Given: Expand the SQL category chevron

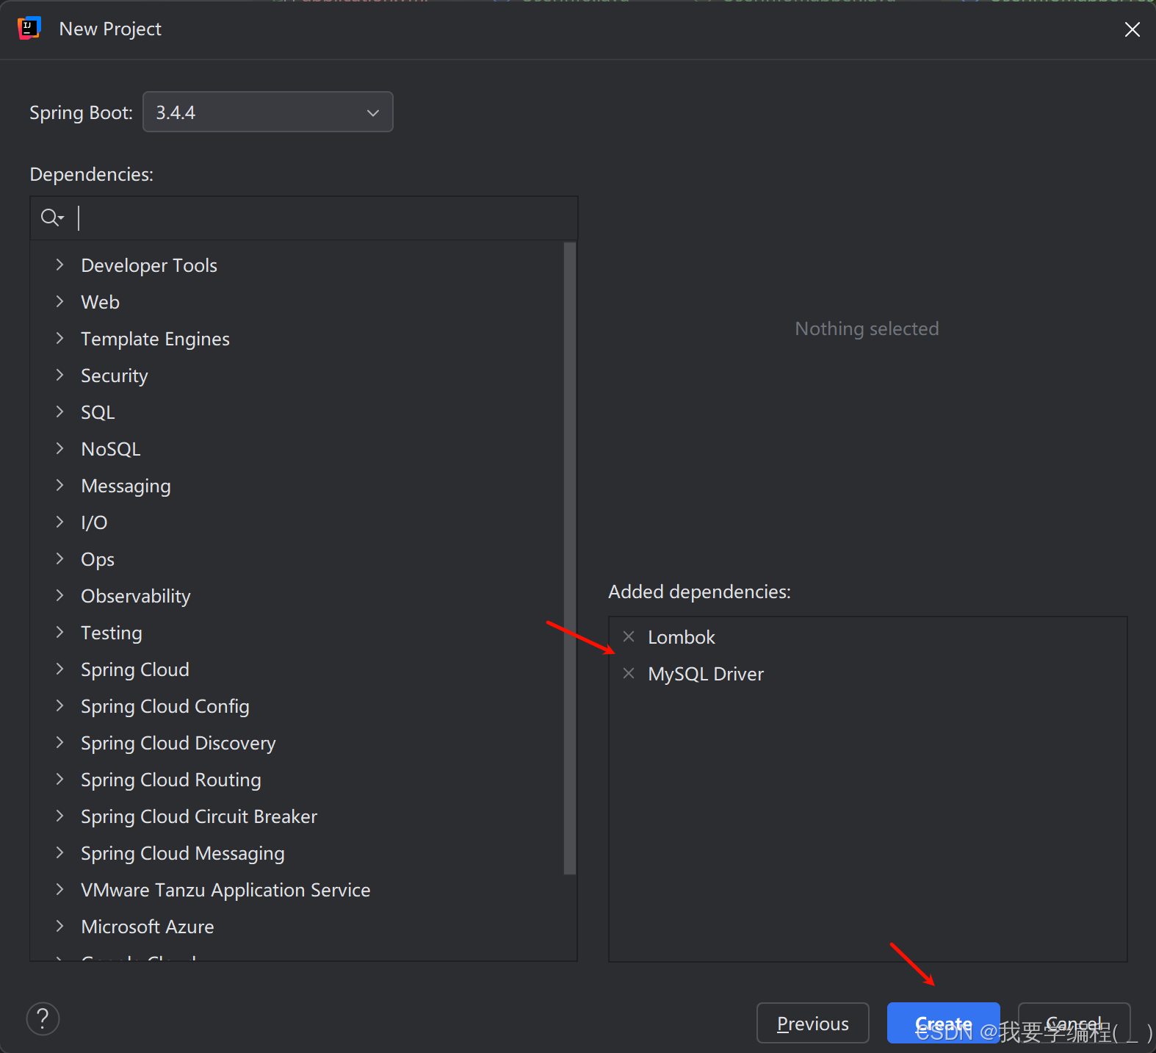Looking at the screenshot, I should click(59, 412).
